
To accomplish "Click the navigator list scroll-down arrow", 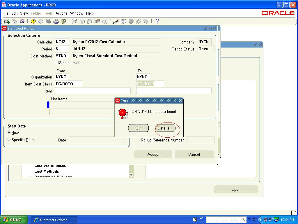I will click(x=131, y=175).
